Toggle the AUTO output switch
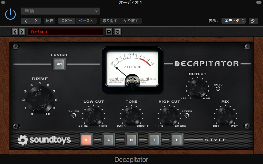This screenshot has height=164, width=263. coord(218,89)
